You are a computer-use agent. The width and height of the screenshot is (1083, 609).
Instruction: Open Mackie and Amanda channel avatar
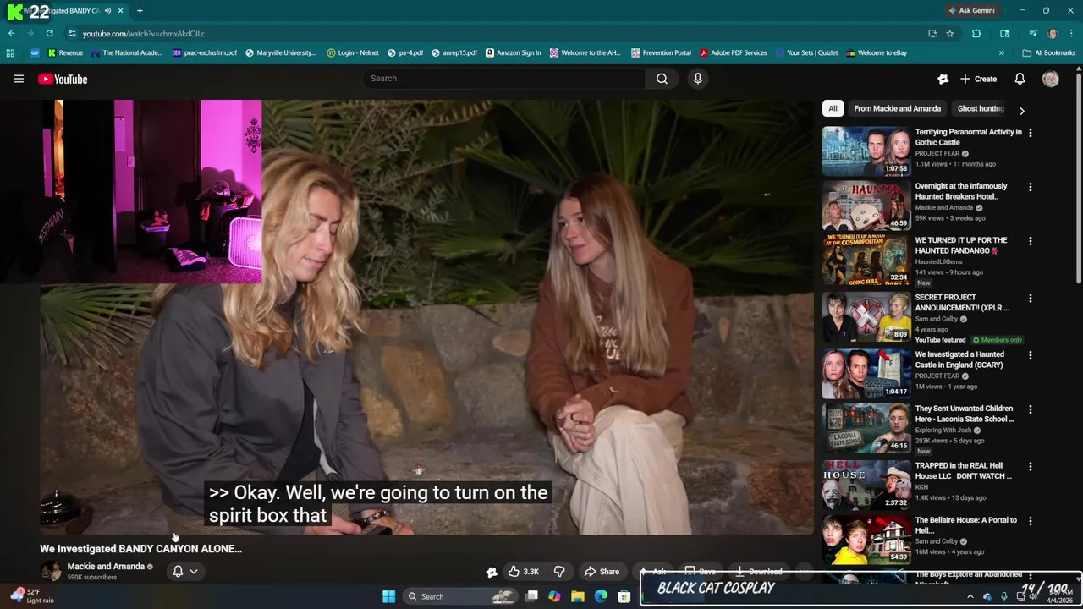[x=52, y=571]
